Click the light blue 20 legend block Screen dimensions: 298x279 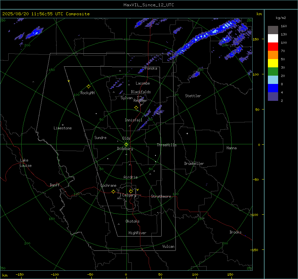[273, 80]
